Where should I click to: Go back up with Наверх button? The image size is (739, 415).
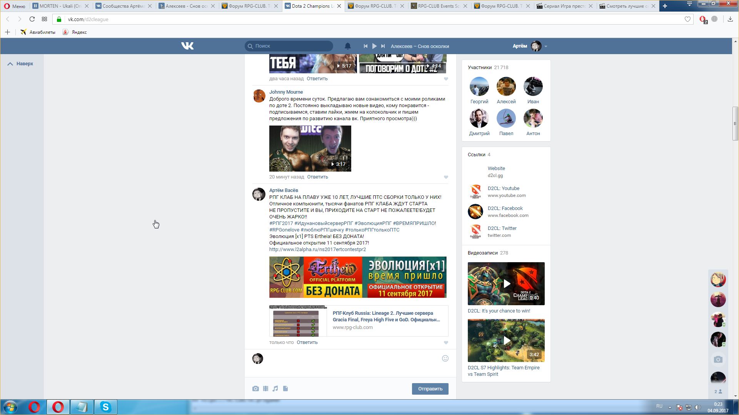[x=21, y=64]
